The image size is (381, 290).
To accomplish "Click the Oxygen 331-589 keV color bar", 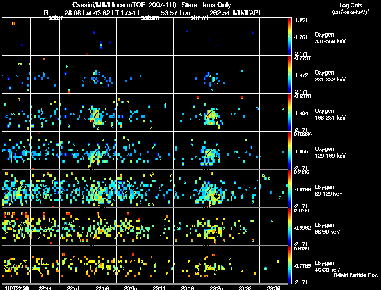I will click(290, 36).
